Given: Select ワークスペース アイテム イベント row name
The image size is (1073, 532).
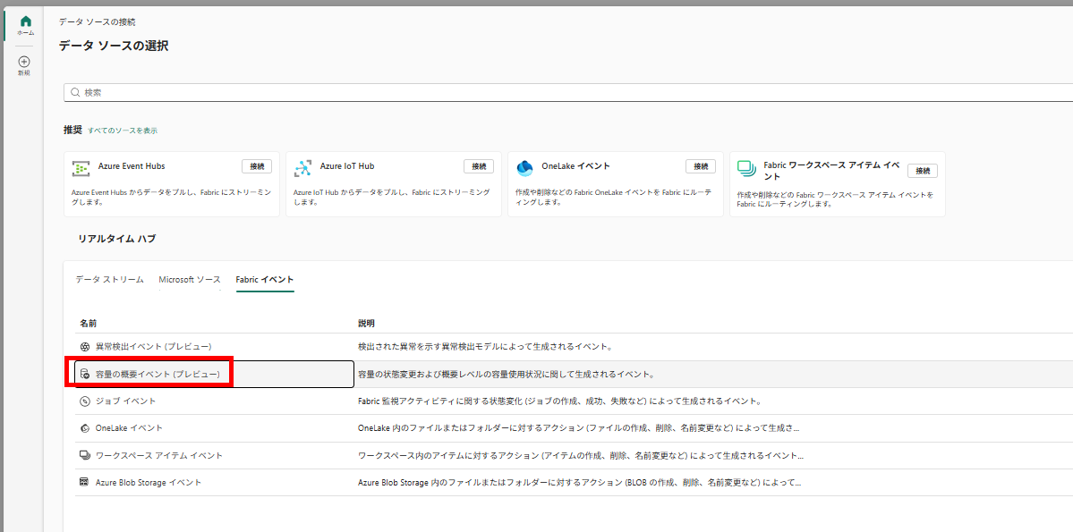Looking at the screenshot, I should pyautogui.click(x=158, y=455).
